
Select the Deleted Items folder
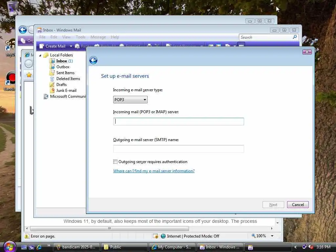tap(68, 79)
